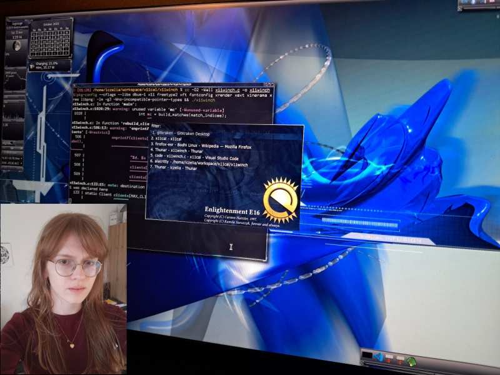The height and width of the screenshot is (375, 500).
Task: Click the October 2025 calendar widget
Action: (x=51, y=37)
